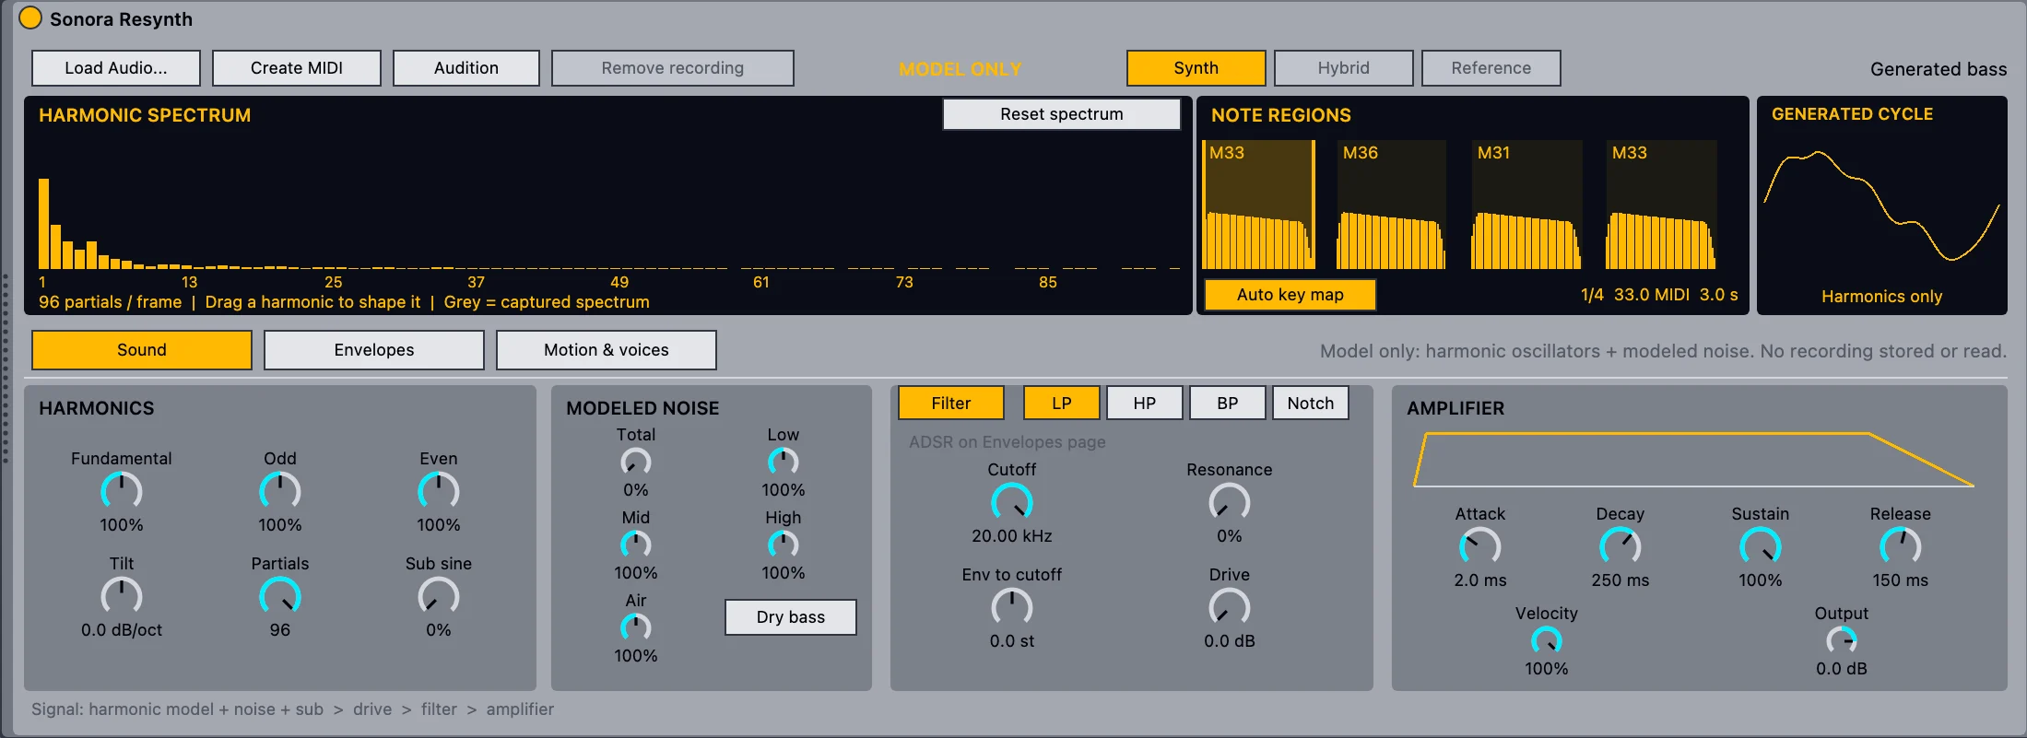
Task: Click the Drive knob
Action: tap(1230, 607)
